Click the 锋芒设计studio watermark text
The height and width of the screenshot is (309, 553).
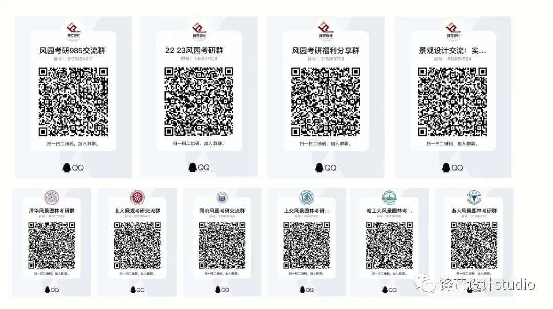click(487, 284)
